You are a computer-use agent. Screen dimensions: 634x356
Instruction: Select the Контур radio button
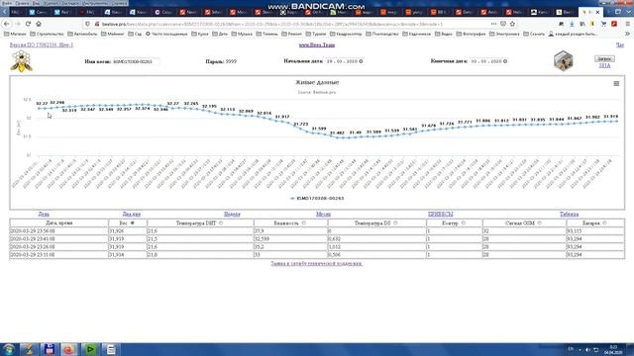pyautogui.click(x=464, y=223)
